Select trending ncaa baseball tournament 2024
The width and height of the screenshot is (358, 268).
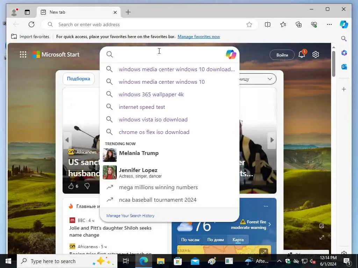(170, 200)
